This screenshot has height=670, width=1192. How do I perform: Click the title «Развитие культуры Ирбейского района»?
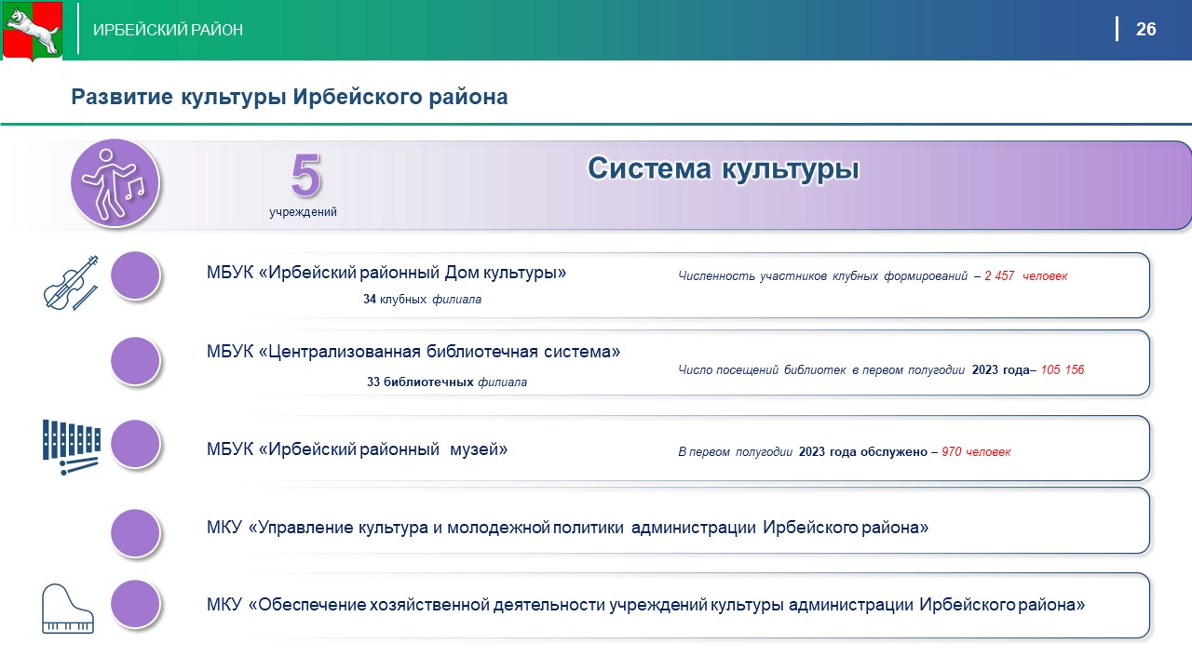pyautogui.click(x=290, y=97)
